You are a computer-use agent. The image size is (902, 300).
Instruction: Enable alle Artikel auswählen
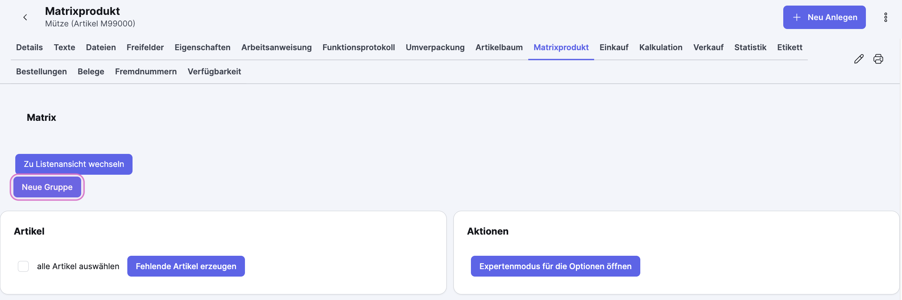(23, 266)
